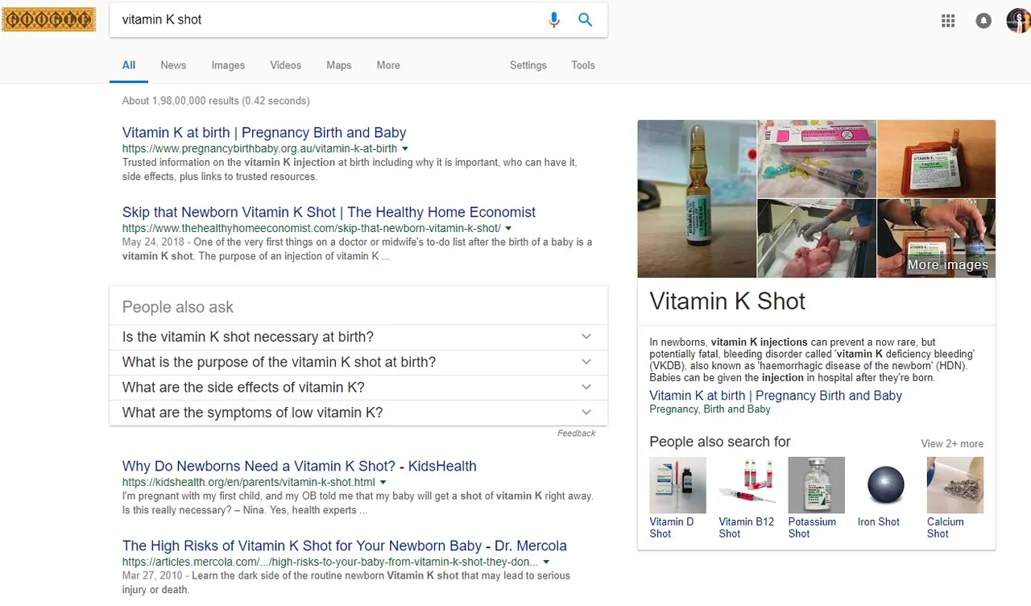Open search Tools
Image resolution: width=1031 pixels, height=606 pixels.
point(583,65)
